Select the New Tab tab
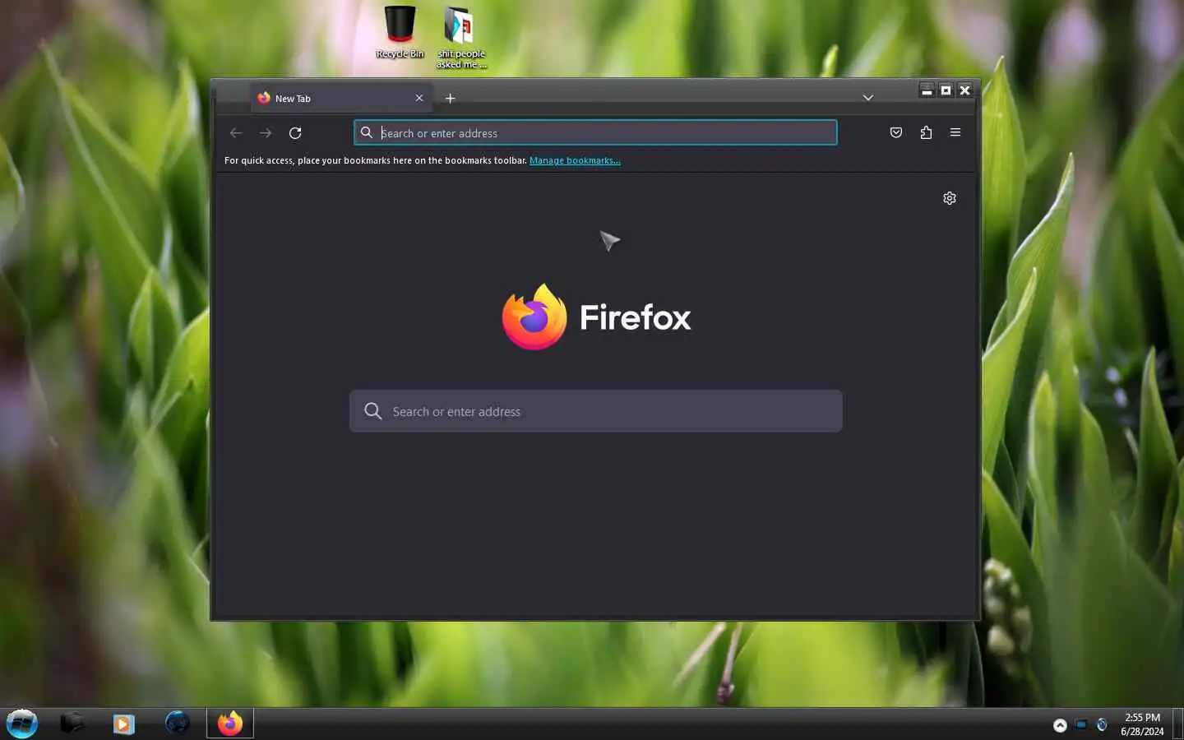1184x740 pixels. (342, 98)
